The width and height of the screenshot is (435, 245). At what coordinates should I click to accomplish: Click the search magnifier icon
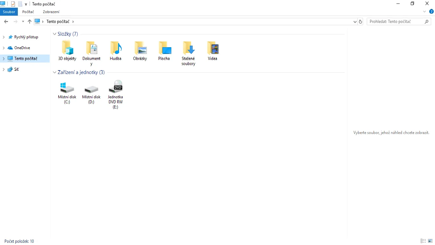[x=427, y=21]
